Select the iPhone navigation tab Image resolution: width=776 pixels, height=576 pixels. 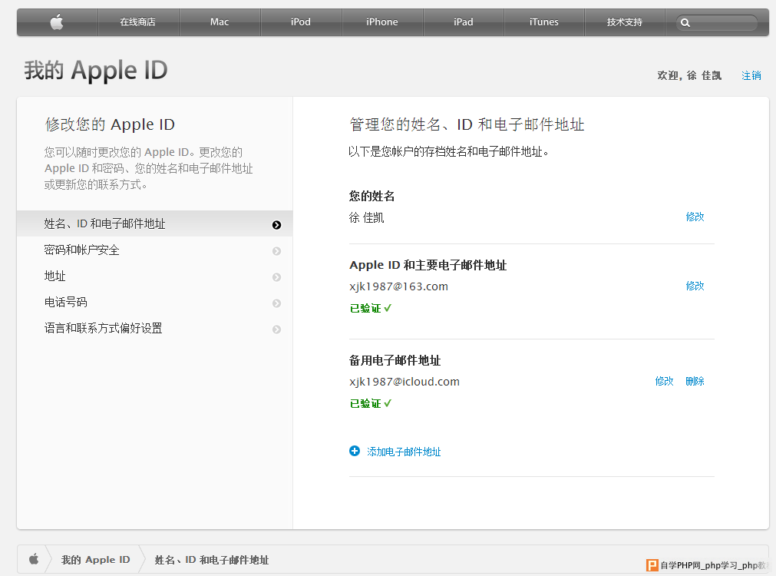click(382, 22)
